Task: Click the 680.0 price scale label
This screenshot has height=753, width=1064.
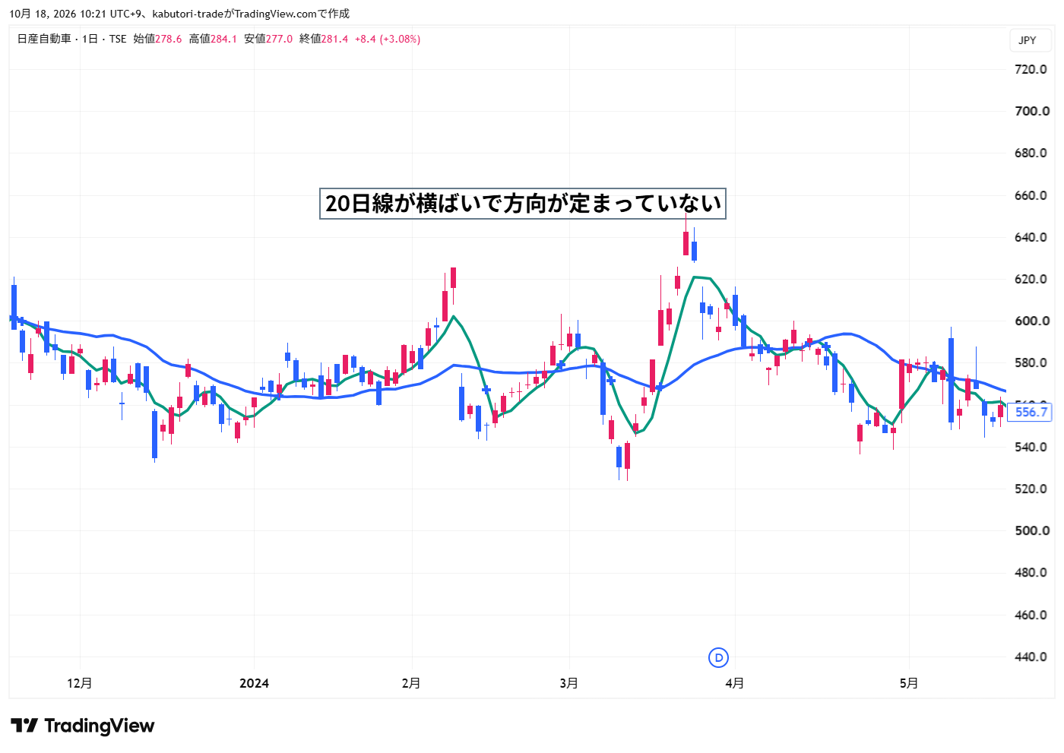Action: pos(1031,153)
